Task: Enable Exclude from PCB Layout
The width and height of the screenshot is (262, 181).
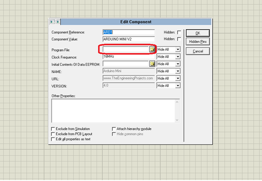Action: coord(53,134)
